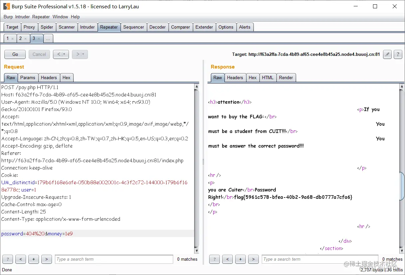Image resolution: width=405 pixels, height=275 pixels.
Task: Click the edit target pencil icon
Action: [387, 55]
